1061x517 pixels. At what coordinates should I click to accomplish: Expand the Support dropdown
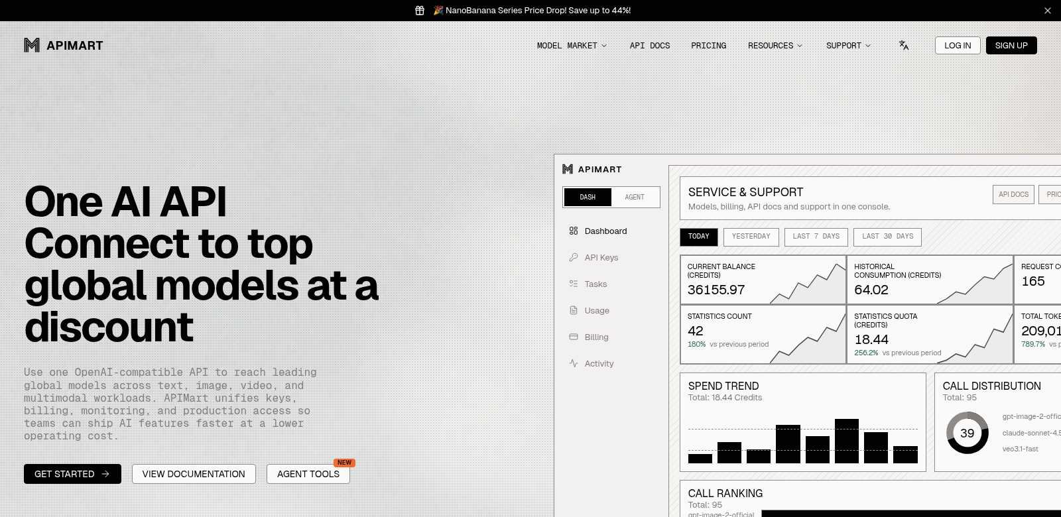point(848,46)
